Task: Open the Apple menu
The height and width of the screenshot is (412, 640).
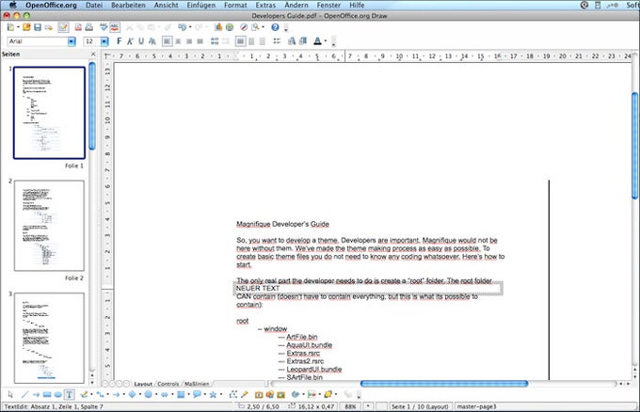Action: click(13, 6)
